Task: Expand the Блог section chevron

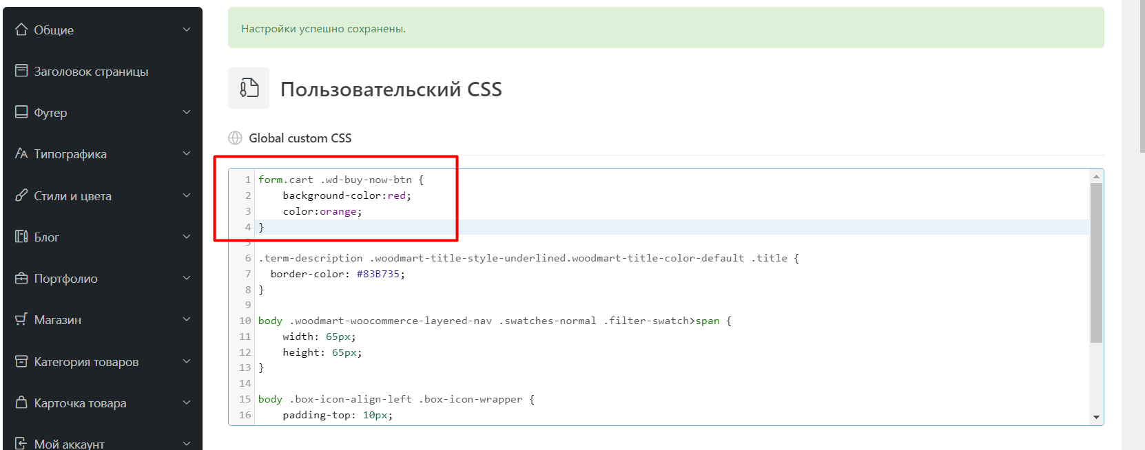Action: click(187, 237)
